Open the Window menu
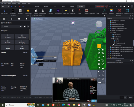This screenshot has width=134, height=107. pos(24,3)
